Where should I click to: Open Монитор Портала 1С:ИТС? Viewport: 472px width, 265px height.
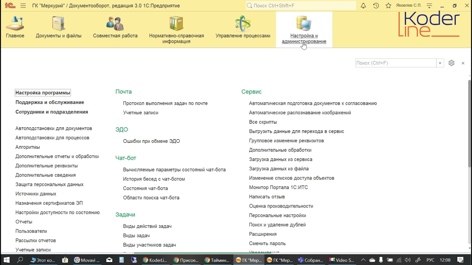coord(278,187)
